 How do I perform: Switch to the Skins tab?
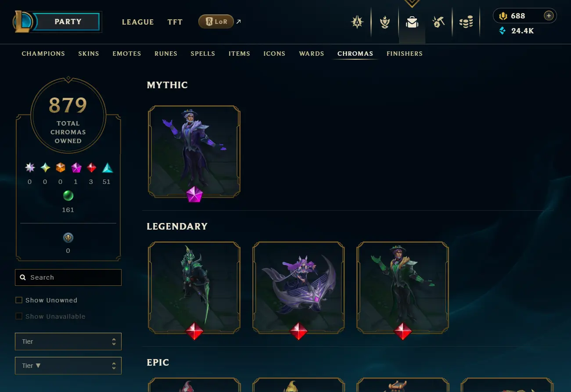coord(89,54)
